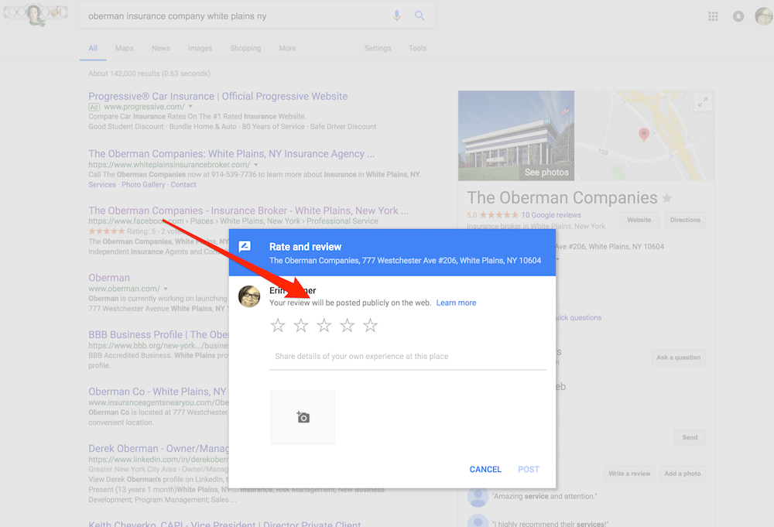The height and width of the screenshot is (527, 774).
Task: Open Derek Oberman LinkedIn result
Action: click(159, 449)
